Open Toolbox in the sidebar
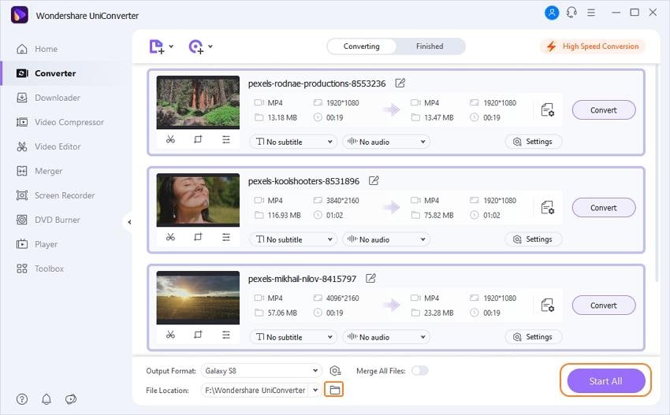Screen dimensions: 670x415 (39, 269)
